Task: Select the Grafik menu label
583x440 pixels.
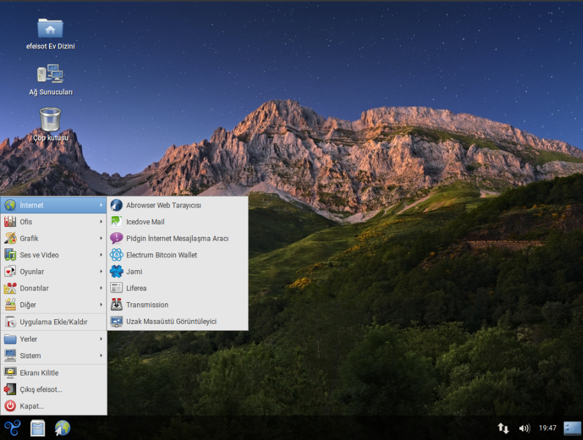Action: tap(29, 238)
